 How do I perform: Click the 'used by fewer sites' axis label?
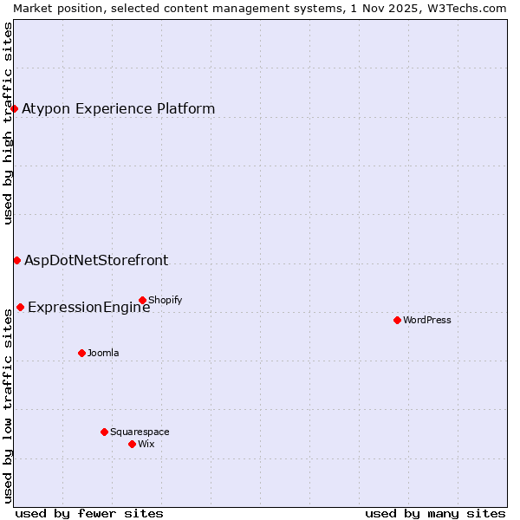[x=89, y=513]
